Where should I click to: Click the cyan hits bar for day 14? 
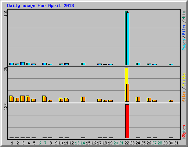click(x=84, y=64)
